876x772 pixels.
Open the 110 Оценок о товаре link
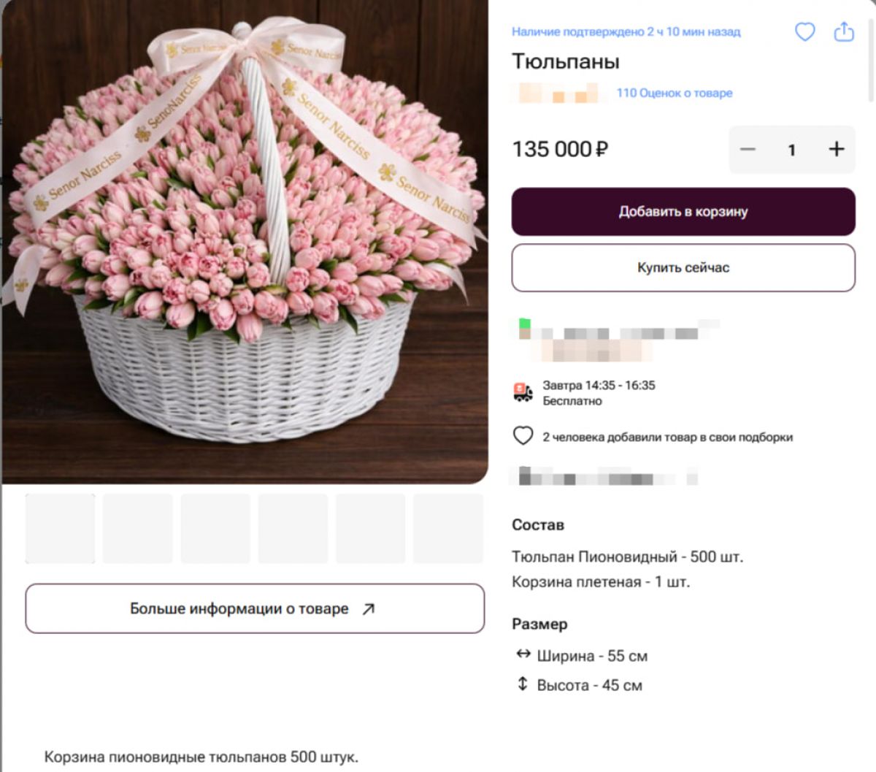674,93
